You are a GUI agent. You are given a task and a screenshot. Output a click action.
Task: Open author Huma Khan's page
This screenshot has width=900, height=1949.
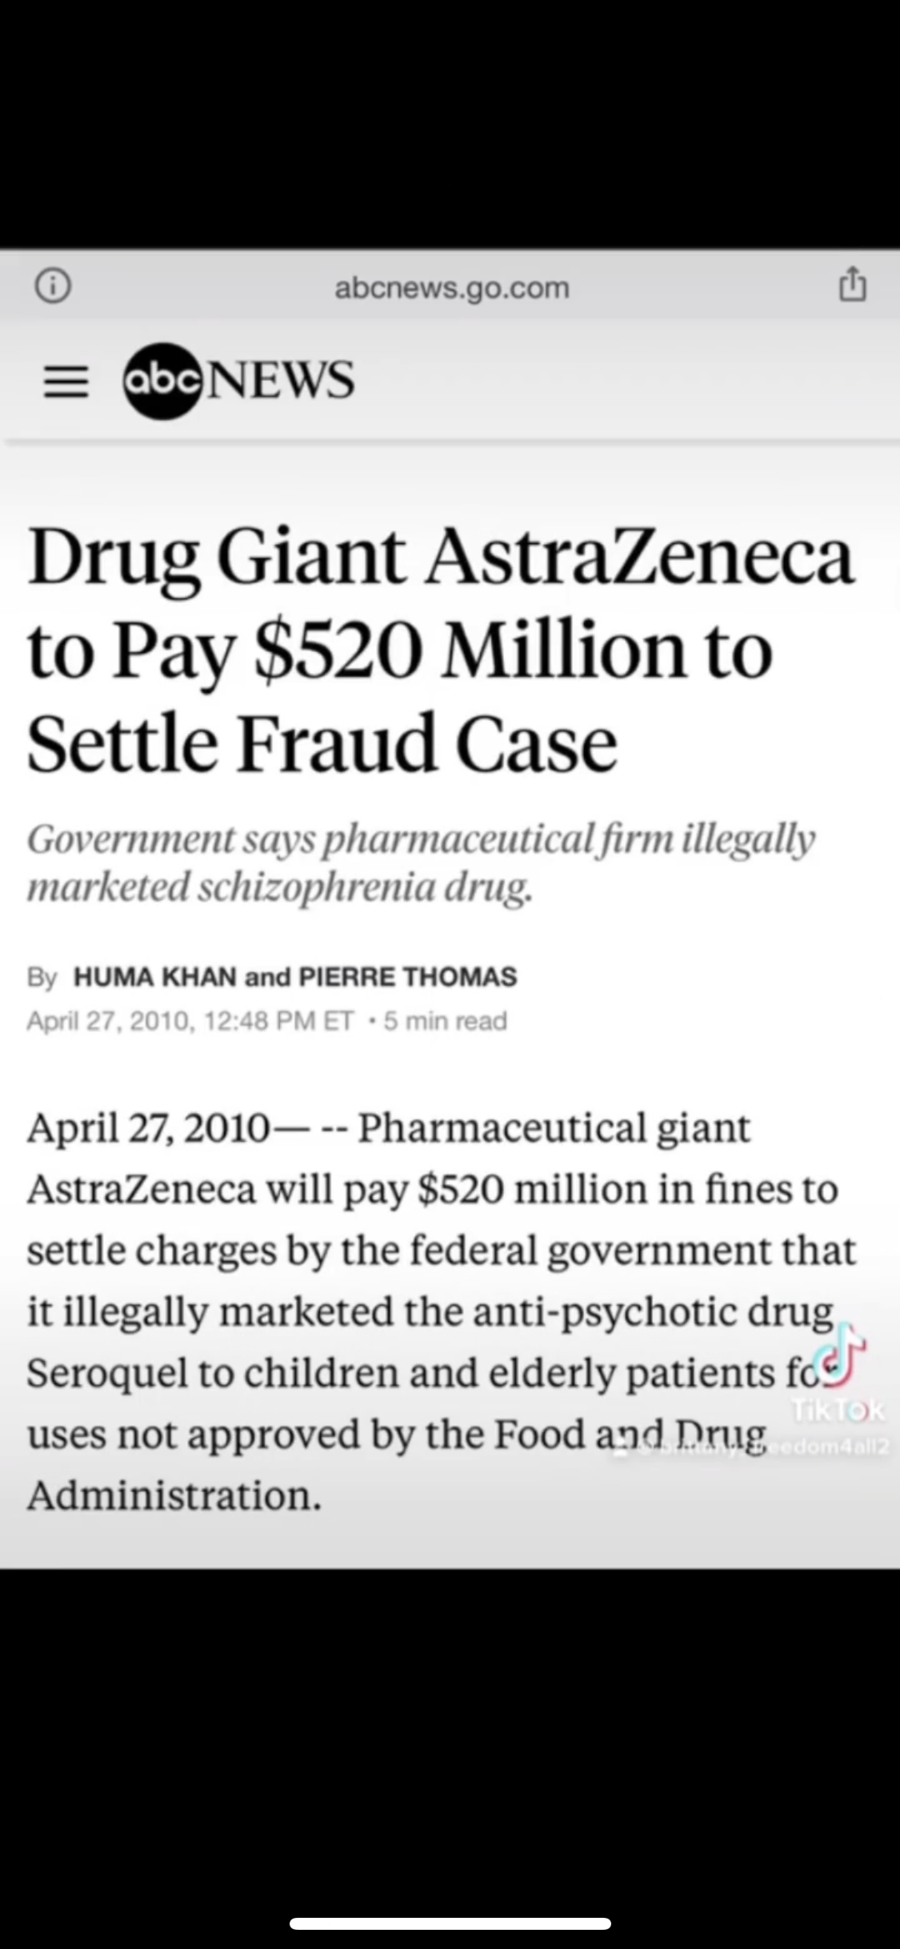click(154, 977)
